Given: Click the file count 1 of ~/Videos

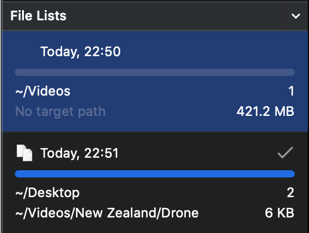Looking at the screenshot, I should pyautogui.click(x=291, y=91).
